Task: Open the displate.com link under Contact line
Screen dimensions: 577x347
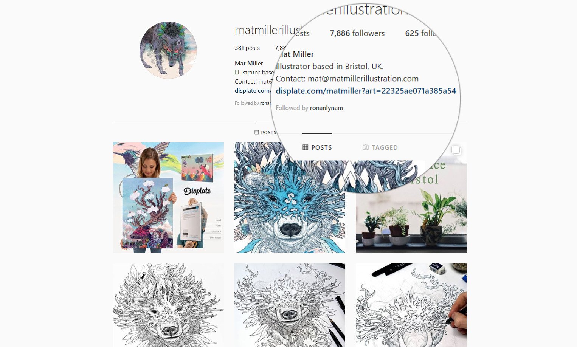Action: pos(253,91)
